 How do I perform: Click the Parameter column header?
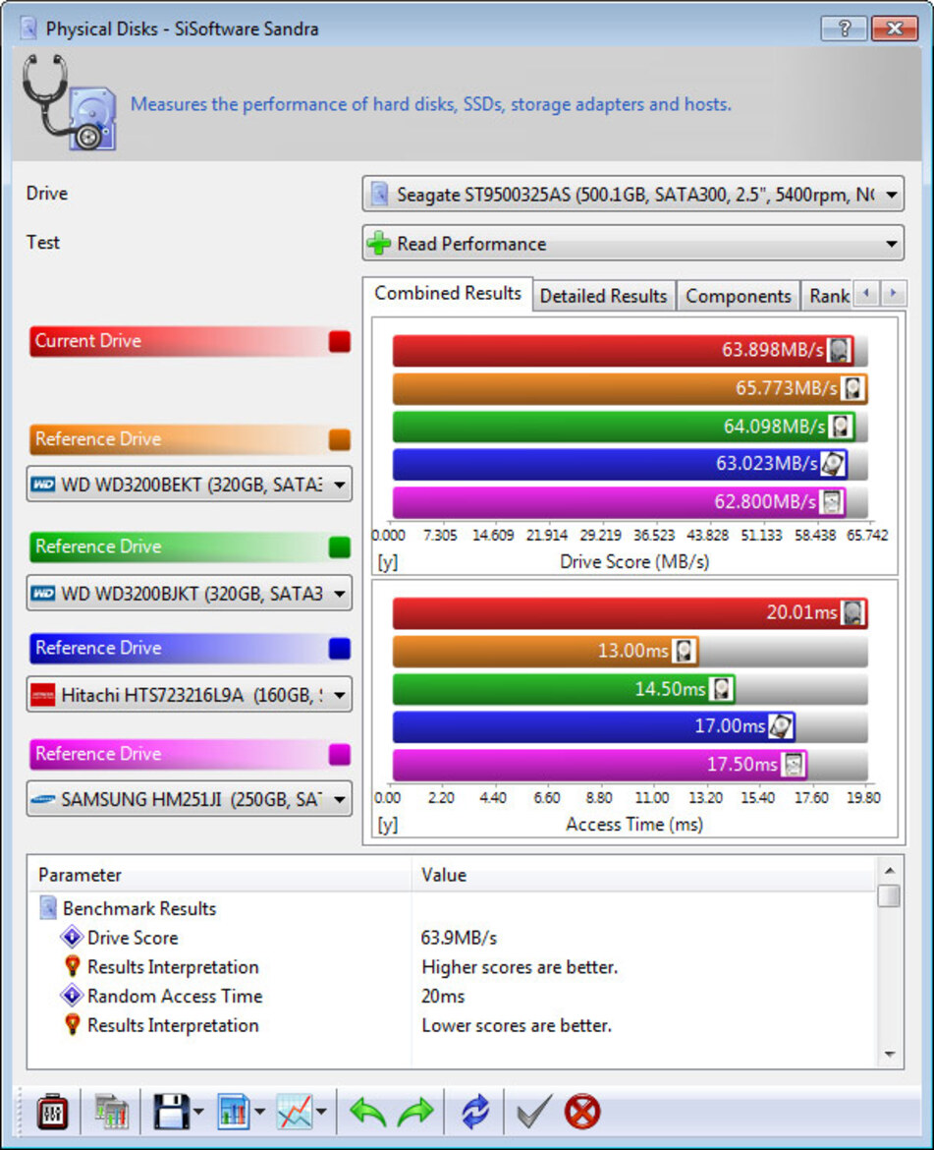pos(220,874)
